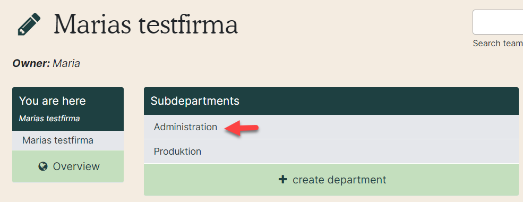Open the Overview button in sidebar
The height and width of the screenshot is (202, 523).
point(68,166)
